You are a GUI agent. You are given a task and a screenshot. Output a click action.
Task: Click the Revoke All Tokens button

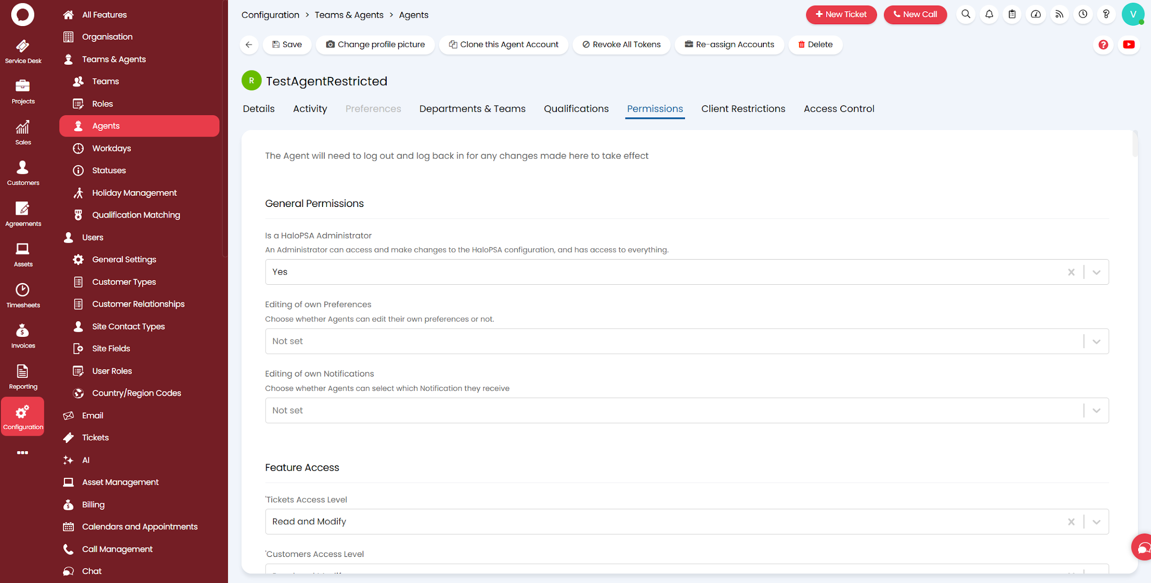(621, 45)
